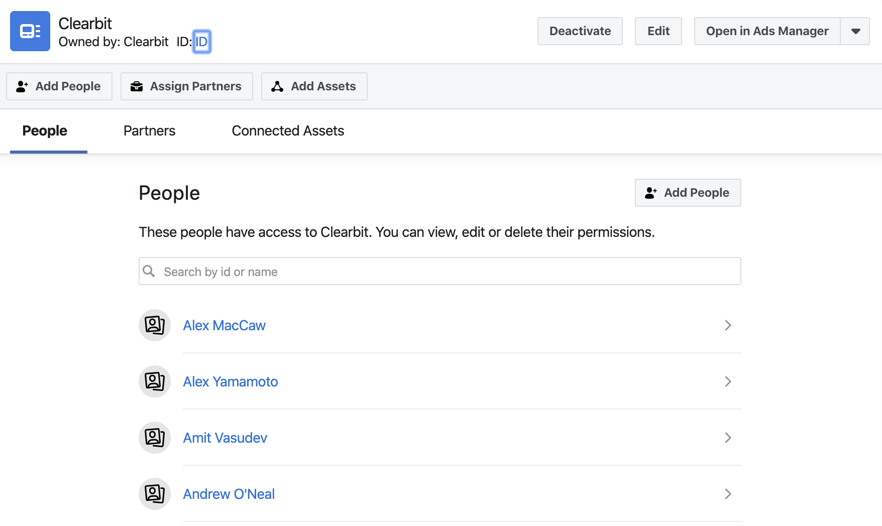Viewport: 882px width, 526px height.
Task: Click the 'Owned by: Clearbit' text
Action: (114, 42)
